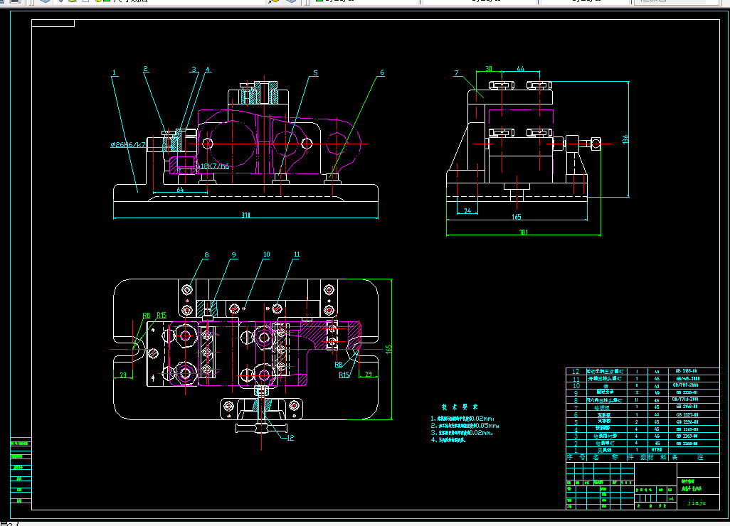Screen dimensions: 730x526
Task: Select technical requirement line 2 with 0.05mm
Action: pos(465,426)
